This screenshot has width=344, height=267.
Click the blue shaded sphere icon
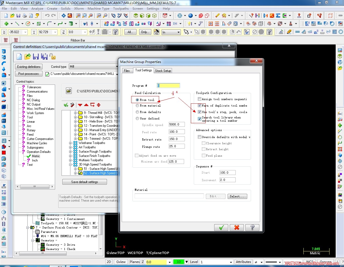point(191,16)
